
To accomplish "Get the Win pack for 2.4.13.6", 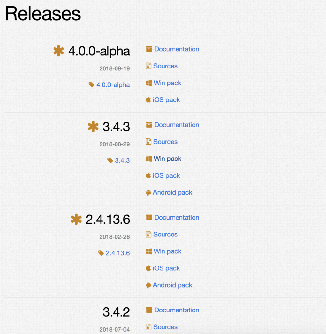I will coord(167,251).
